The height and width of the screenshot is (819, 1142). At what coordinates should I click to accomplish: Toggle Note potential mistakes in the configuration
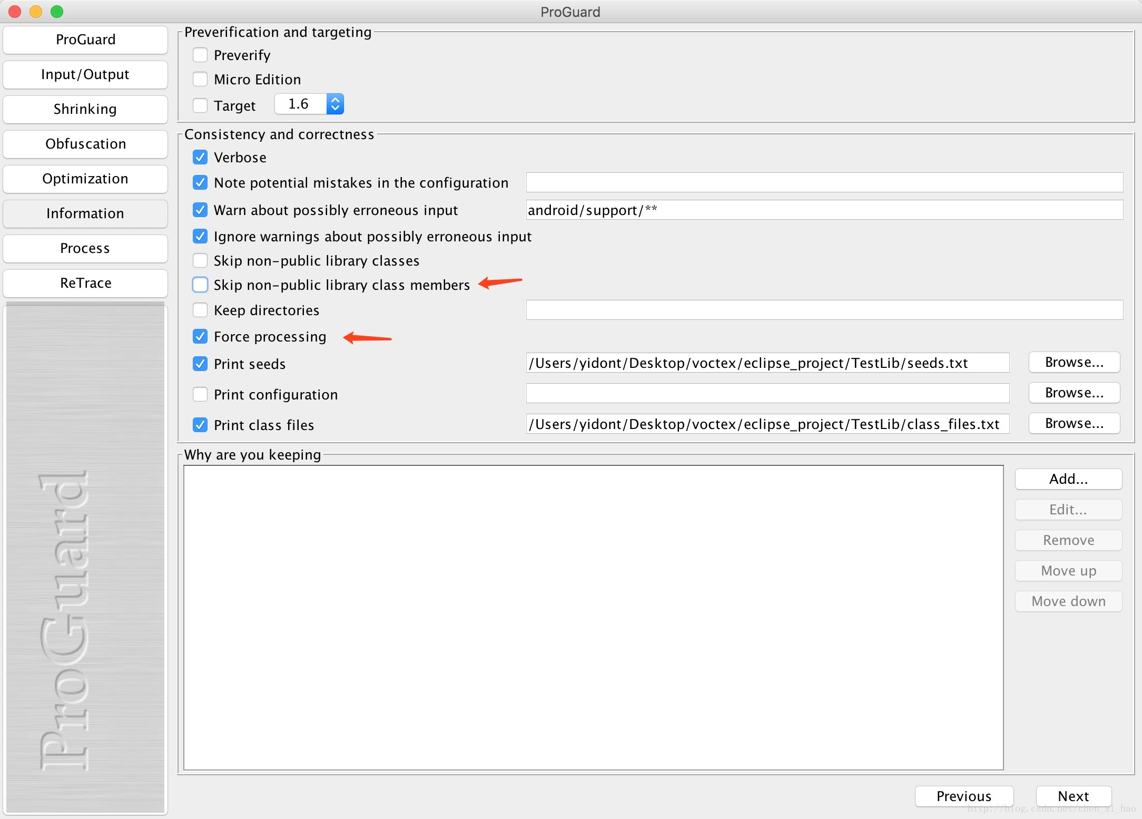click(x=200, y=182)
